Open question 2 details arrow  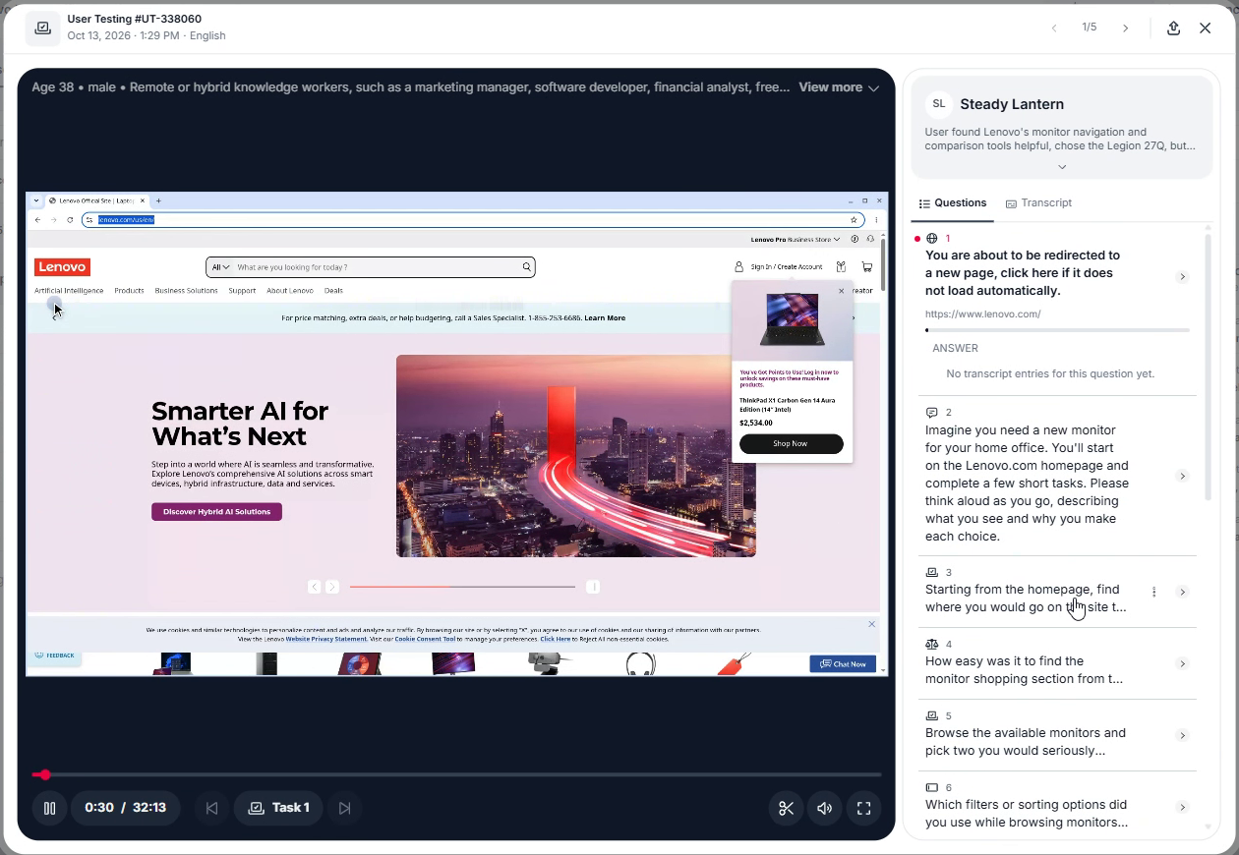point(1182,476)
